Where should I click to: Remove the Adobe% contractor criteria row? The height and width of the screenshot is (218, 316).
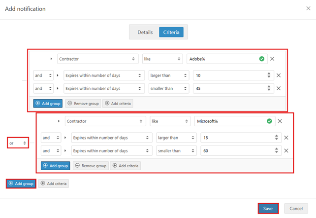point(272,59)
